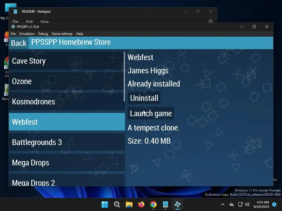Screen dimensions: 282x211
Task: Click the 'Already installed' status text
Action: [x=154, y=84]
